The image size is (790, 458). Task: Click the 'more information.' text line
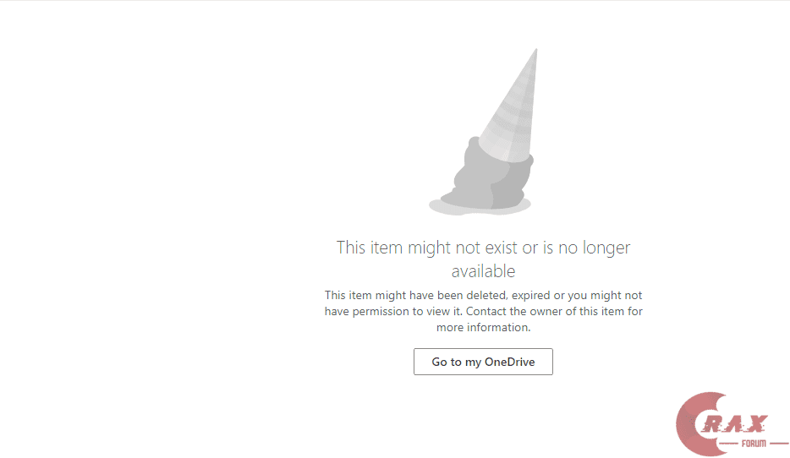(x=483, y=327)
